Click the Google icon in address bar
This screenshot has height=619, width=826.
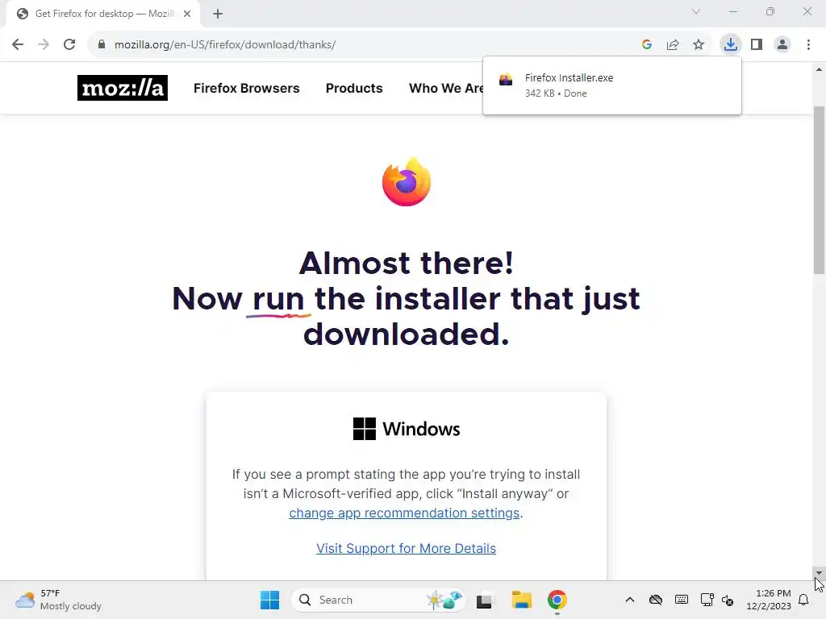(647, 44)
